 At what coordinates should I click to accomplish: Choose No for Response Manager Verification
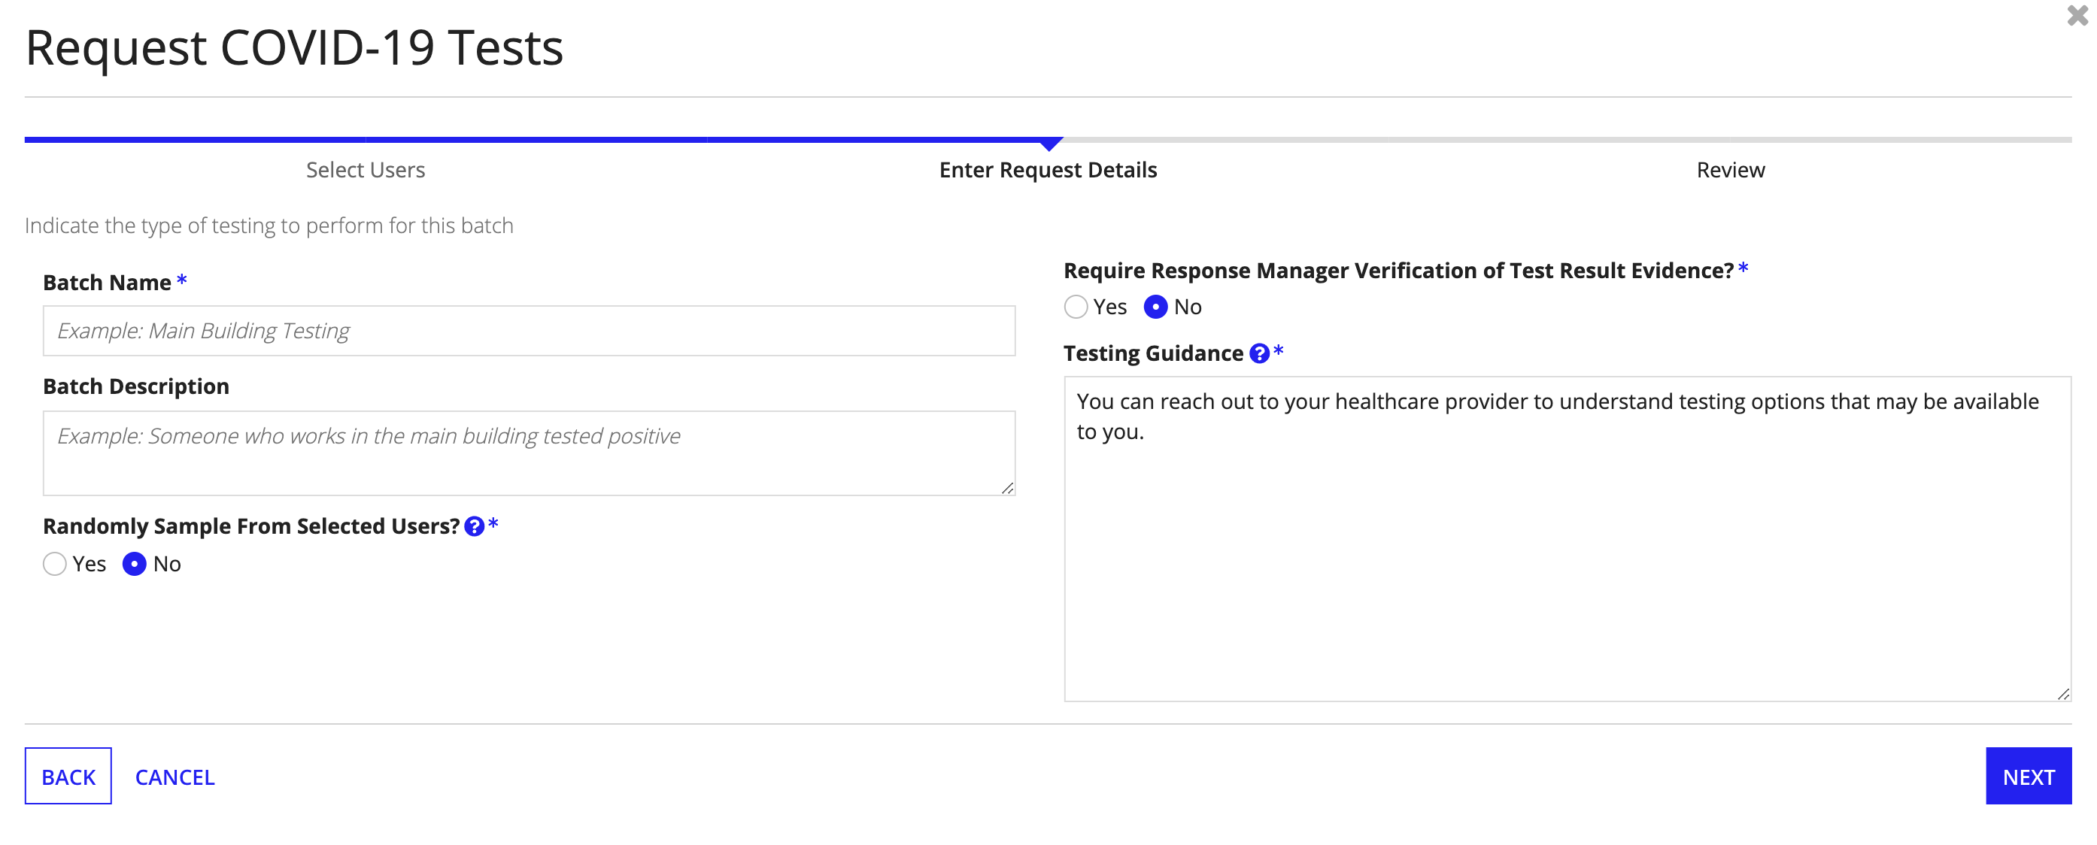coord(1155,307)
